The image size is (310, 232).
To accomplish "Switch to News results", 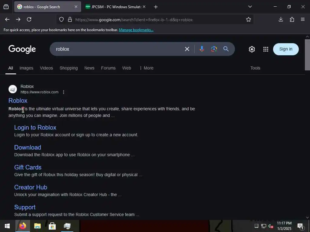I will point(89,68).
